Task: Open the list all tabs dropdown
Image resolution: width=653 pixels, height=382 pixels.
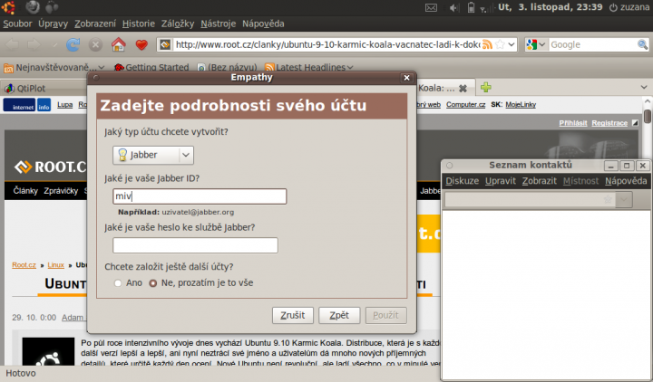Action: (644, 87)
